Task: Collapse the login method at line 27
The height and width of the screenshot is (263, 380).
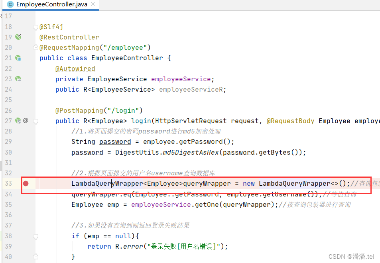Action: (x=36, y=121)
